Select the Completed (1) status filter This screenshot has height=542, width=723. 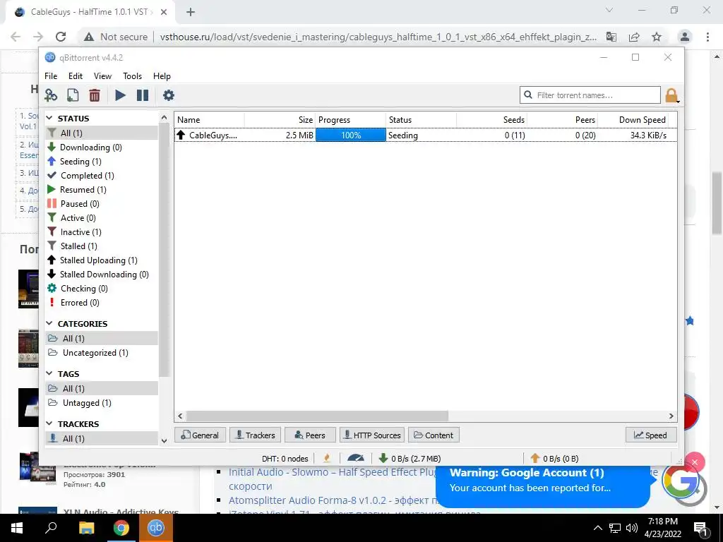[102, 176]
